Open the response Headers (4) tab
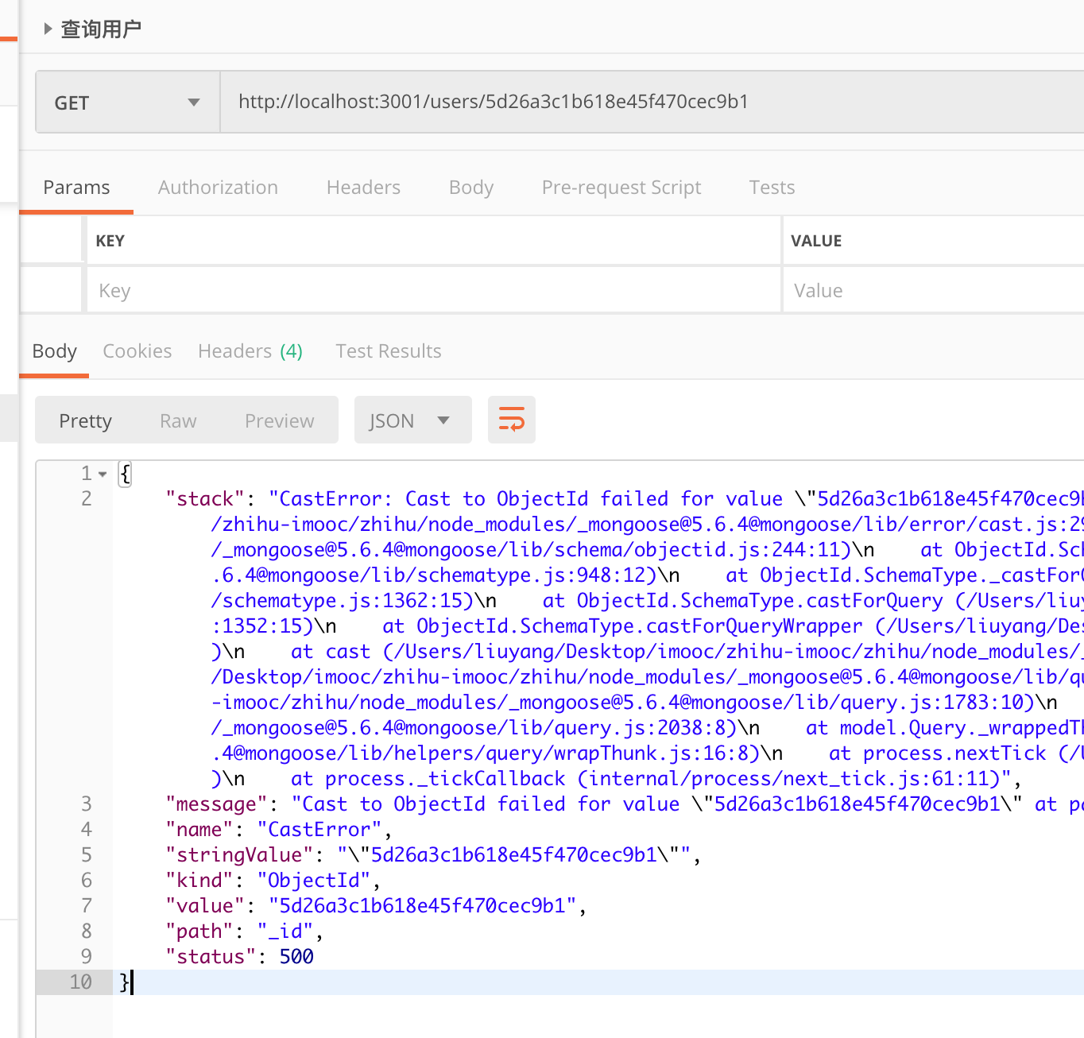 250,351
